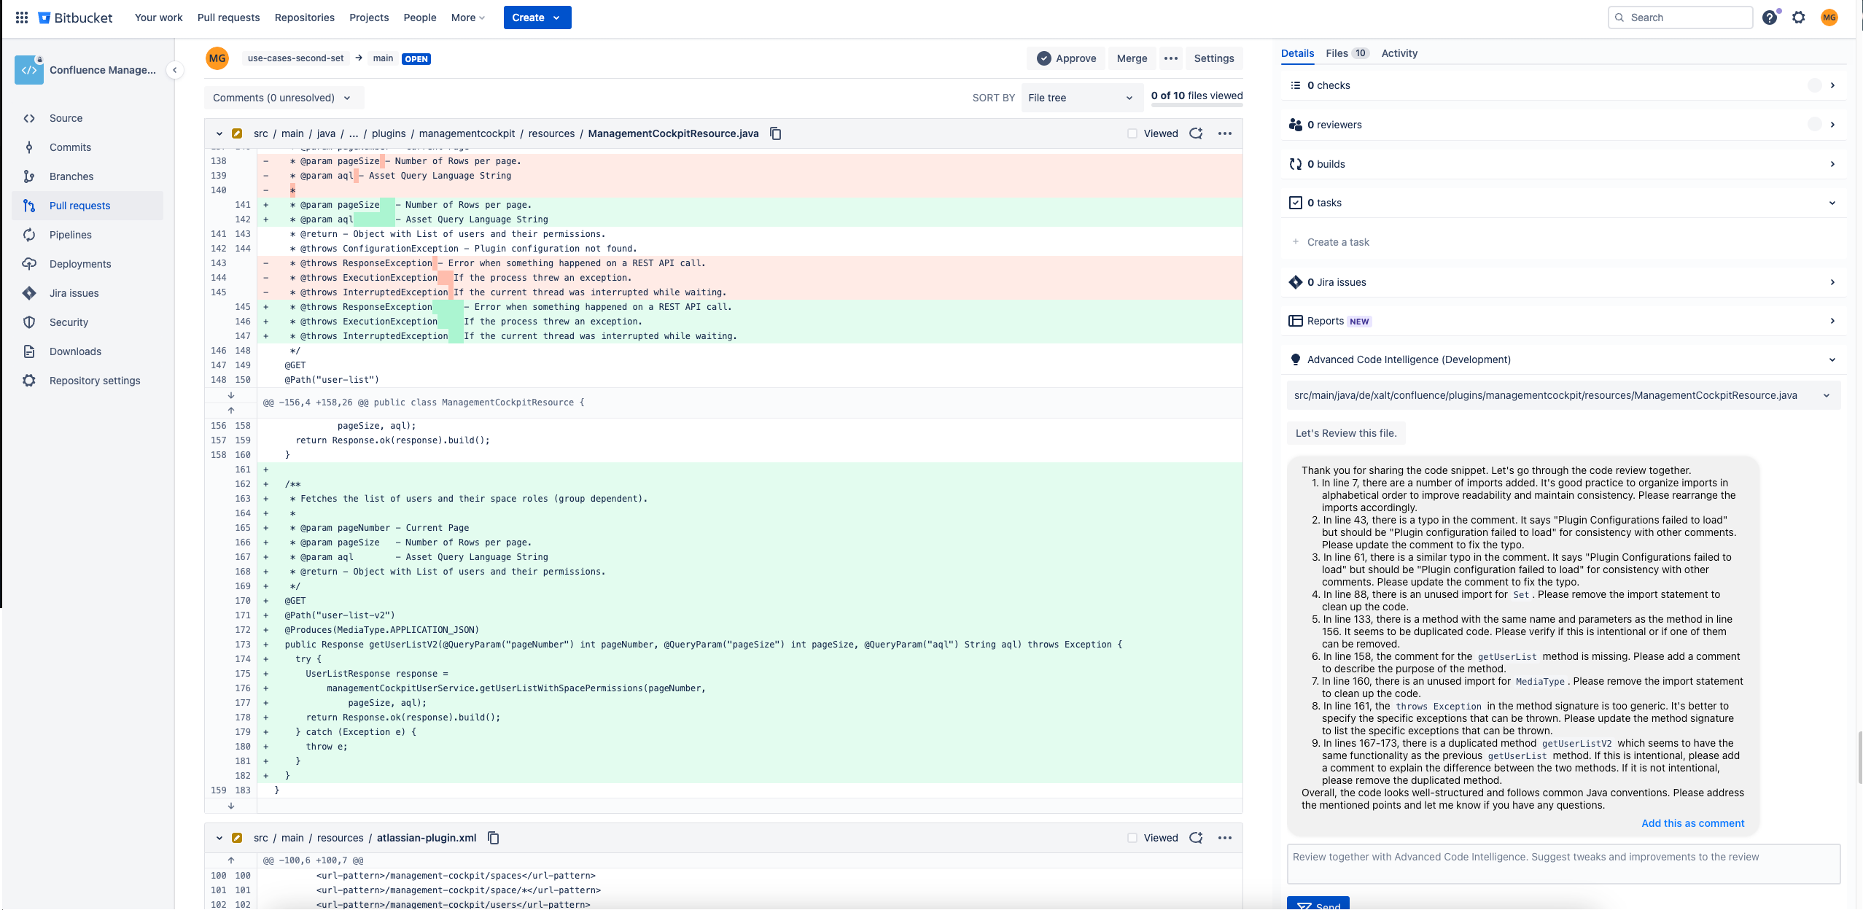Collapse the left sidebar arrow button
The width and height of the screenshot is (1863, 910).
click(x=175, y=70)
